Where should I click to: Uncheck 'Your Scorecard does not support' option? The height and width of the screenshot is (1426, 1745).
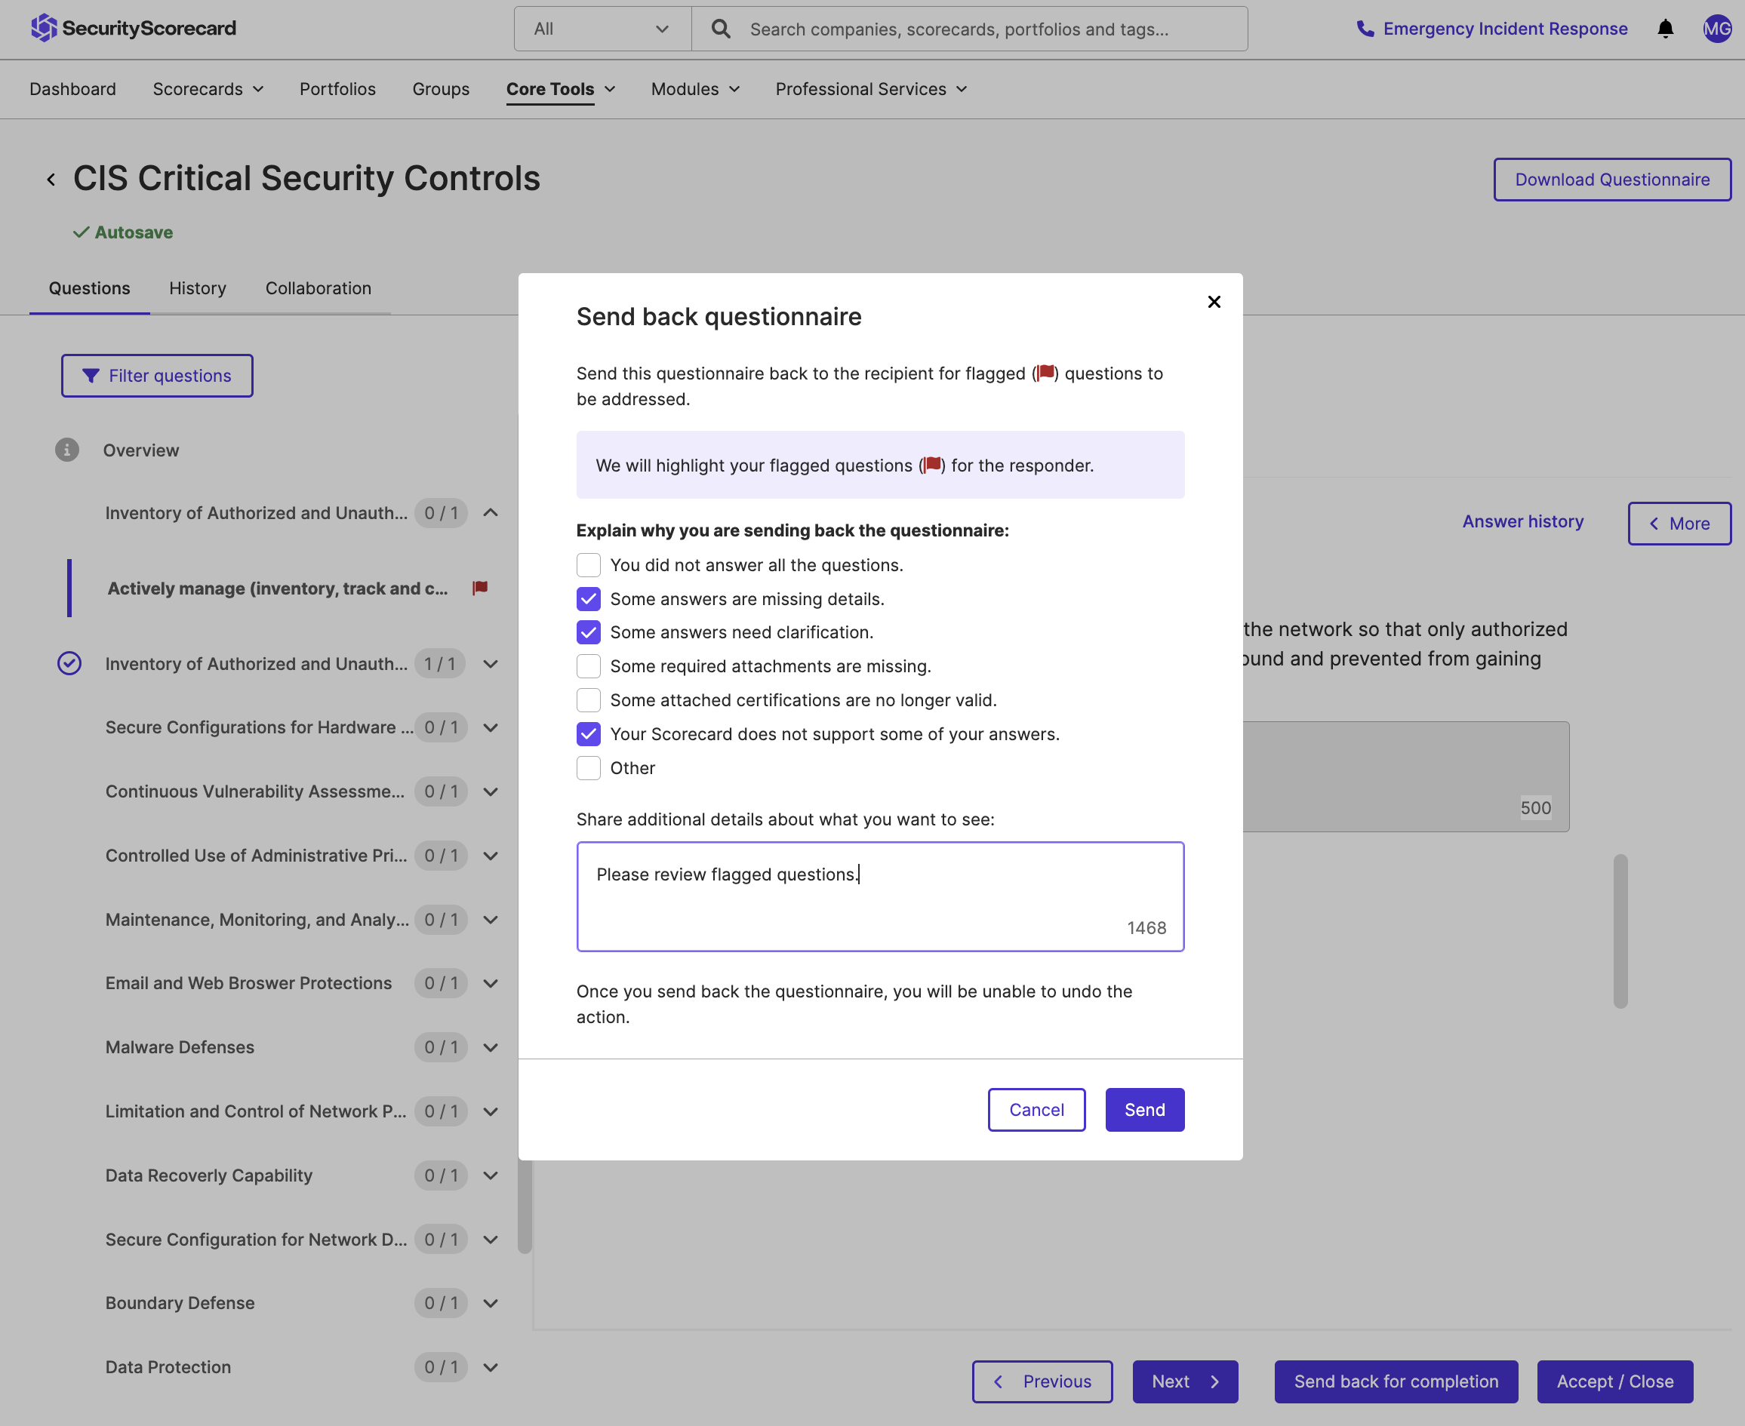(x=588, y=733)
